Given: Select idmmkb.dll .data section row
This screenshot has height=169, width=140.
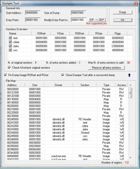Looking at the screenshot, I should coord(67,129).
